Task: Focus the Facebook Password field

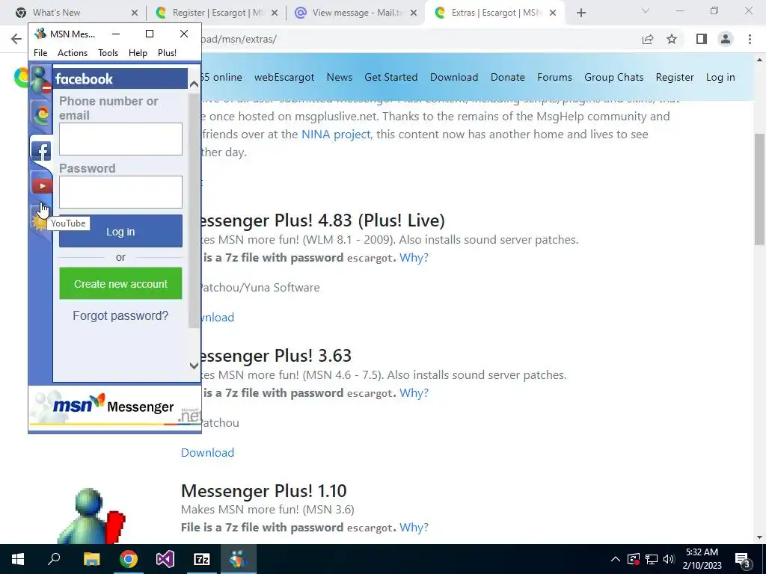Action: (x=120, y=192)
